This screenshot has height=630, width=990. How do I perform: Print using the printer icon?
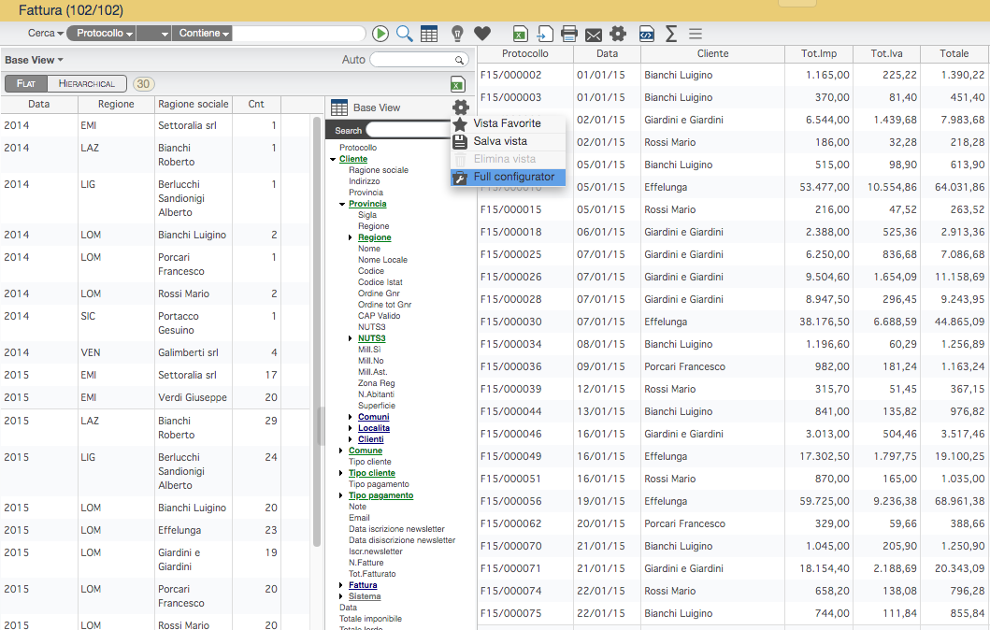coord(569,34)
